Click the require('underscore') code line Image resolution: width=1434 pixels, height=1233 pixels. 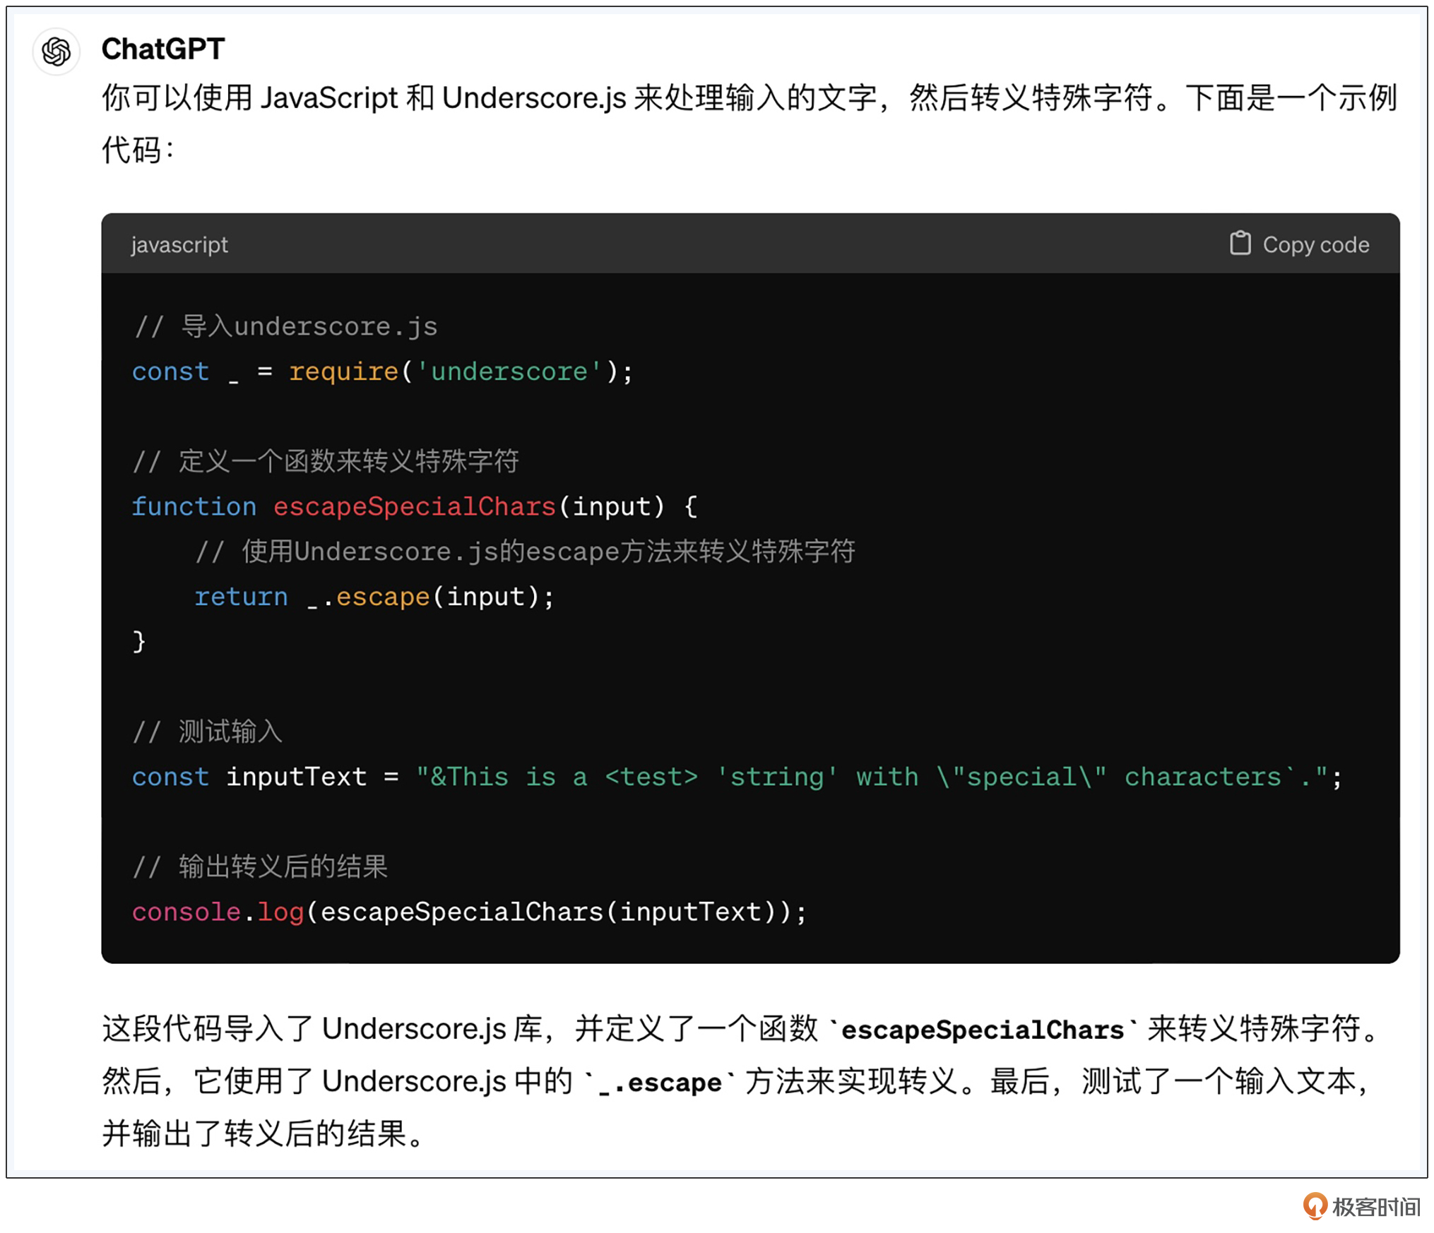[x=382, y=371]
